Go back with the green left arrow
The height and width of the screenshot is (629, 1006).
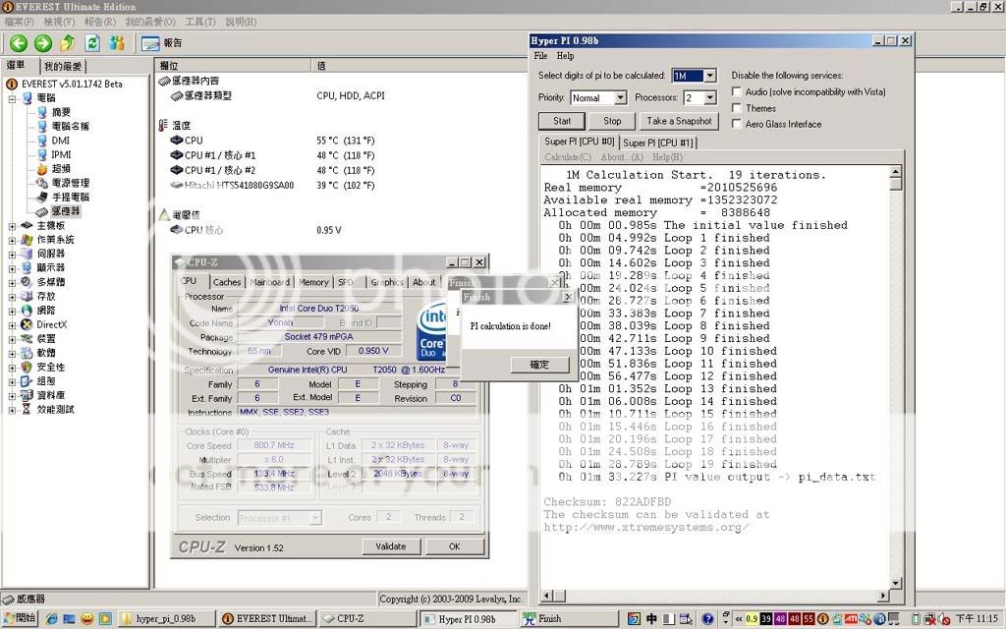(19, 43)
